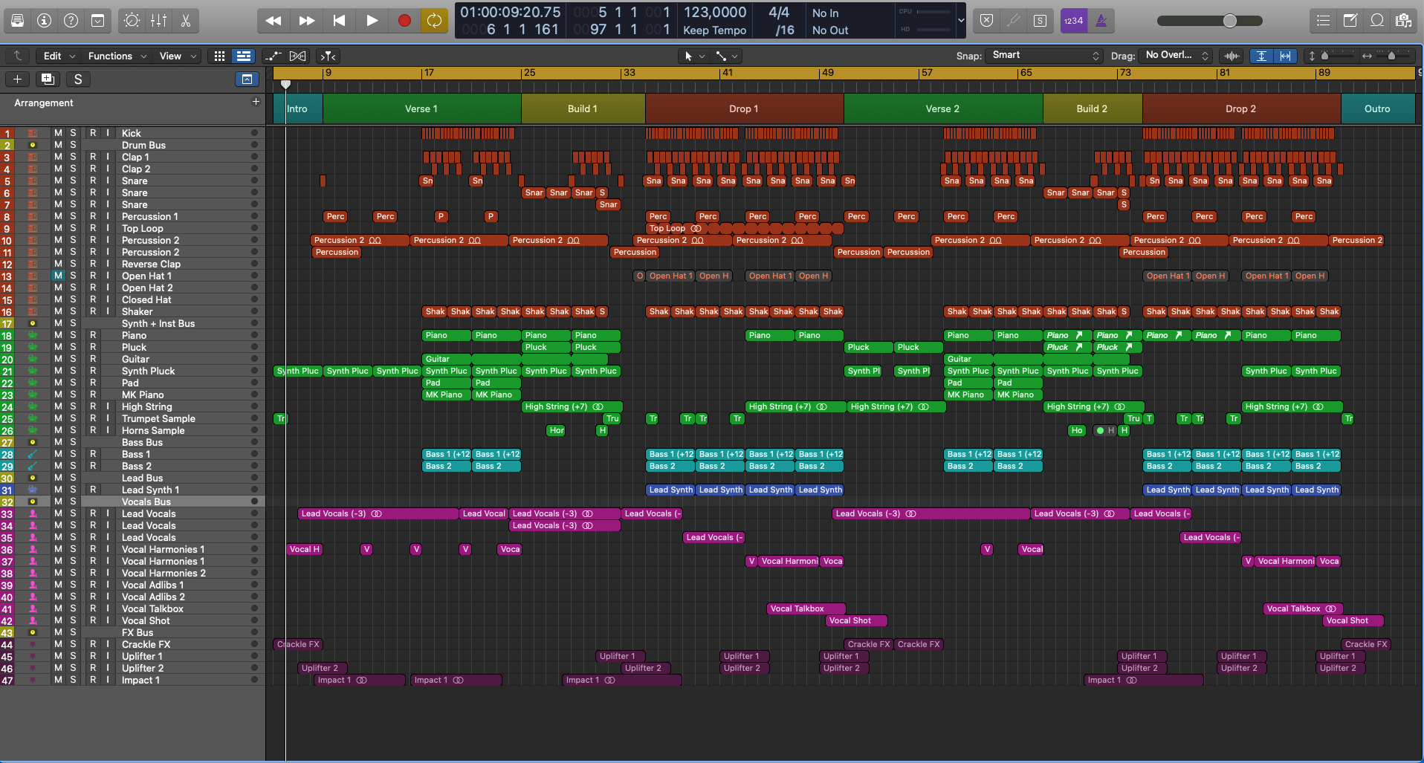Select the Drop 1 arrangement marker
1424x763 pixels.
tap(744, 108)
